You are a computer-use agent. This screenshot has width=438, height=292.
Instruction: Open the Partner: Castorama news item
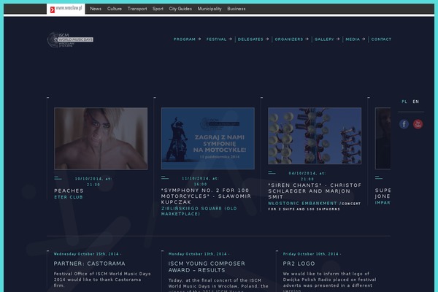pyautogui.click(x=90, y=264)
